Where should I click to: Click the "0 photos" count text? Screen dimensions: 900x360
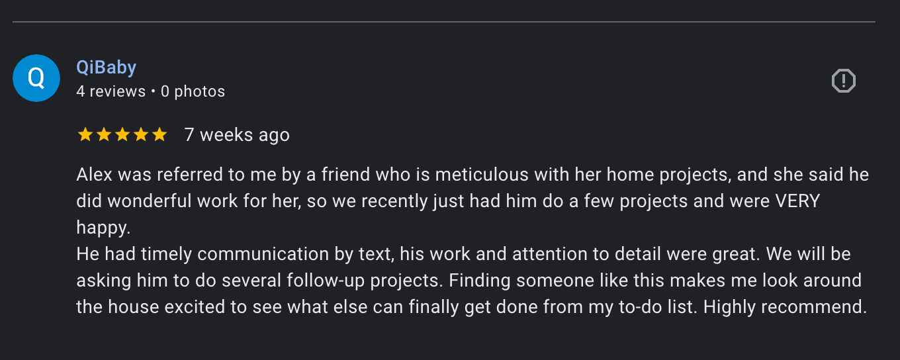(193, 91)
